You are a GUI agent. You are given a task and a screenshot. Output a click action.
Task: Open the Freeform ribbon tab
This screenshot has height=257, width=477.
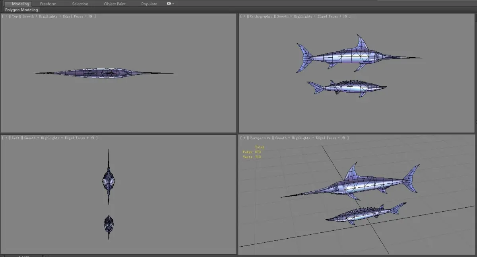[x=48, y=4]
